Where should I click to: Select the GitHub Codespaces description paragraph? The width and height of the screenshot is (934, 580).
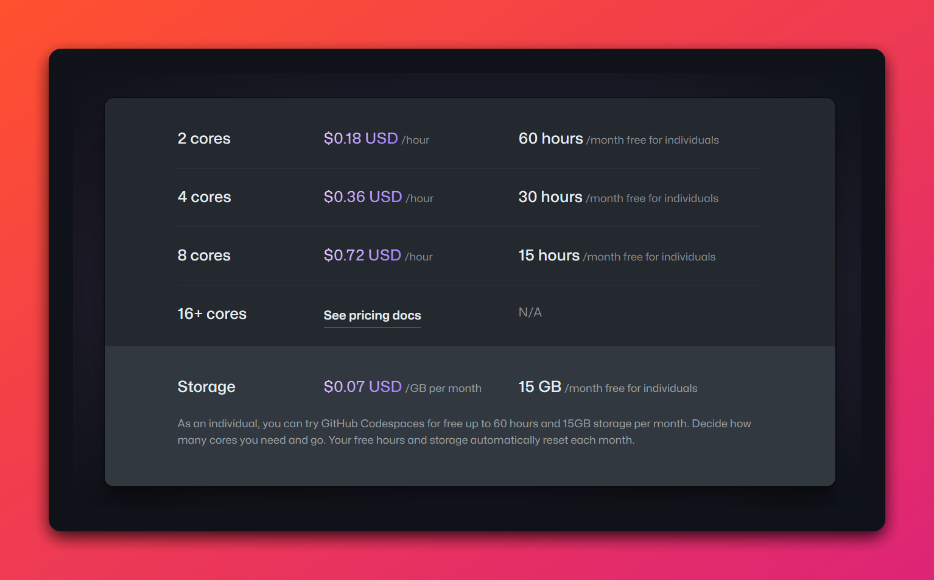coord(464,432)
